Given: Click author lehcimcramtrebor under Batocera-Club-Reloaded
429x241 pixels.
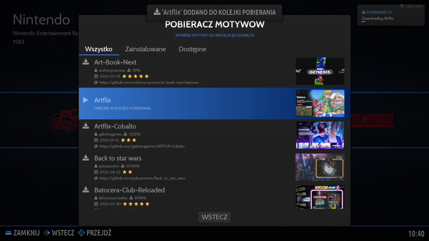Looking at the screenshot, I should point(113,198).
